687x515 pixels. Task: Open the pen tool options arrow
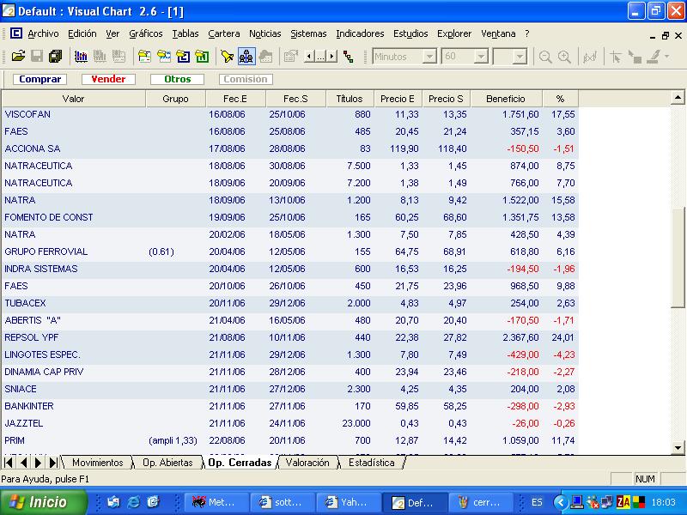tap(667, 57)
